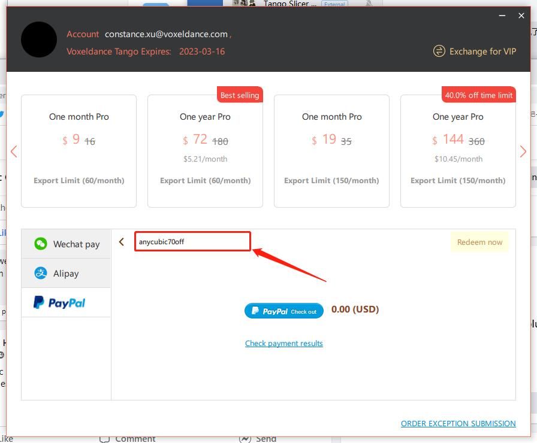Open the Check payment results link
The width and height of the screenshot is (537, 443).
click(x=284, y=343)
